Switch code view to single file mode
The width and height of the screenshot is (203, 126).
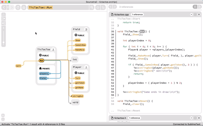[199, 7]
